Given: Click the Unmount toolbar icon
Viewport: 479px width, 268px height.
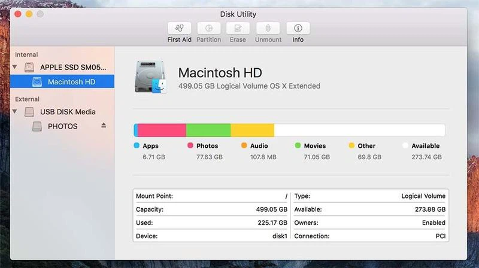Looking at the screenshot, I should tap(268, 28).
